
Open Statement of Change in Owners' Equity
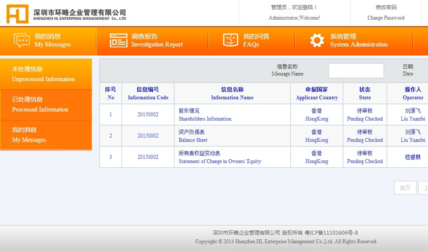220,162
